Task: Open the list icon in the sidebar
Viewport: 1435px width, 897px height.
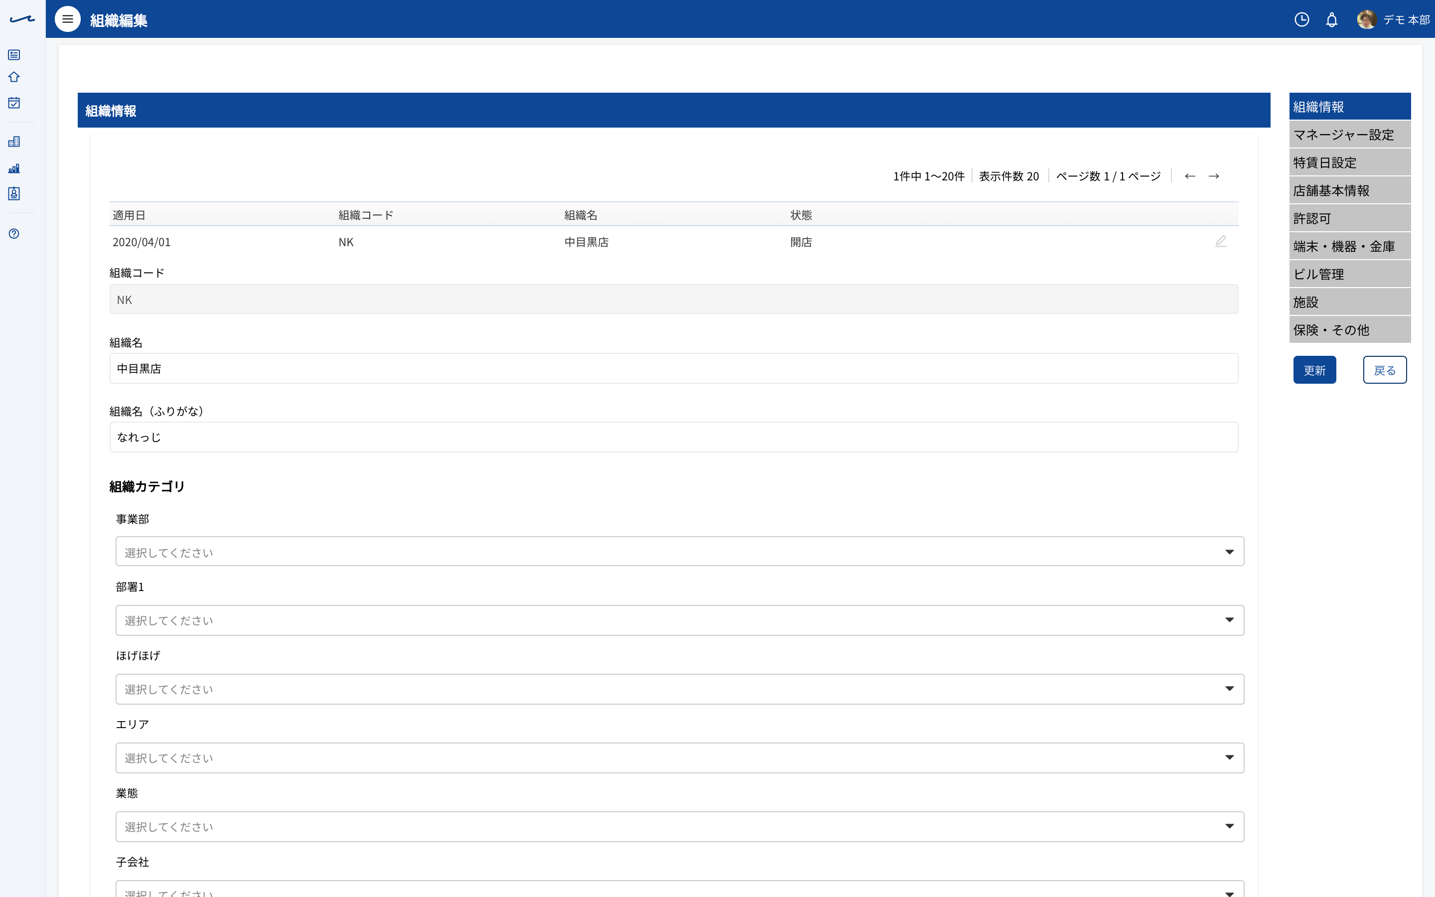Action: pos(14,55)
